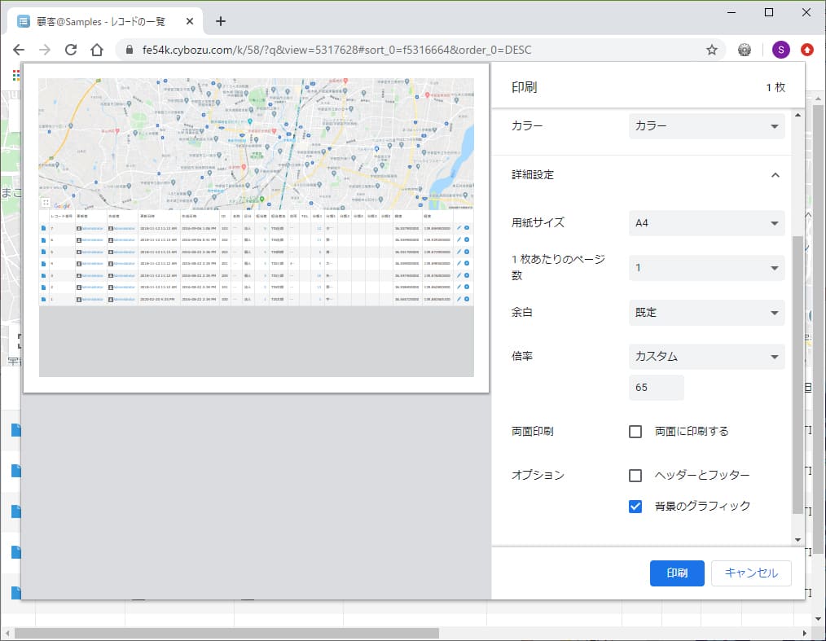This screenshot has height=641, width=826.
Task: Bookmark this page with the star icon
Action: pos(712,49)
